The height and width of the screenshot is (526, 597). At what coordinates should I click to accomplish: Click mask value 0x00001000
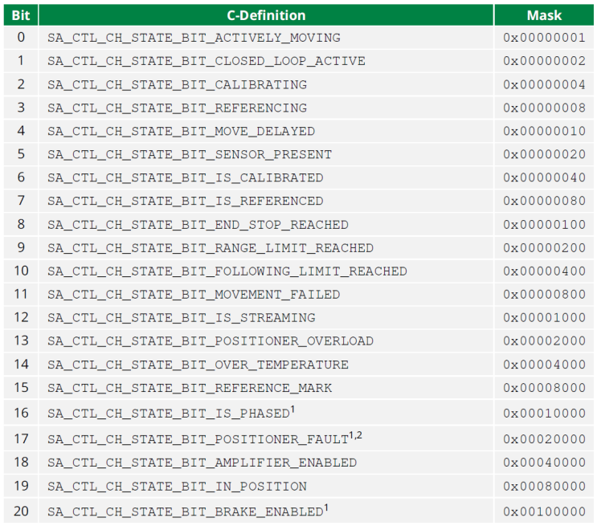(x=544, y=317)
